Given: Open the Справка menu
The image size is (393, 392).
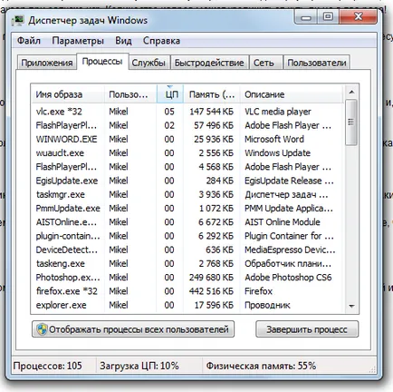Looking at the screenshot, I should [x=161, y=41].
